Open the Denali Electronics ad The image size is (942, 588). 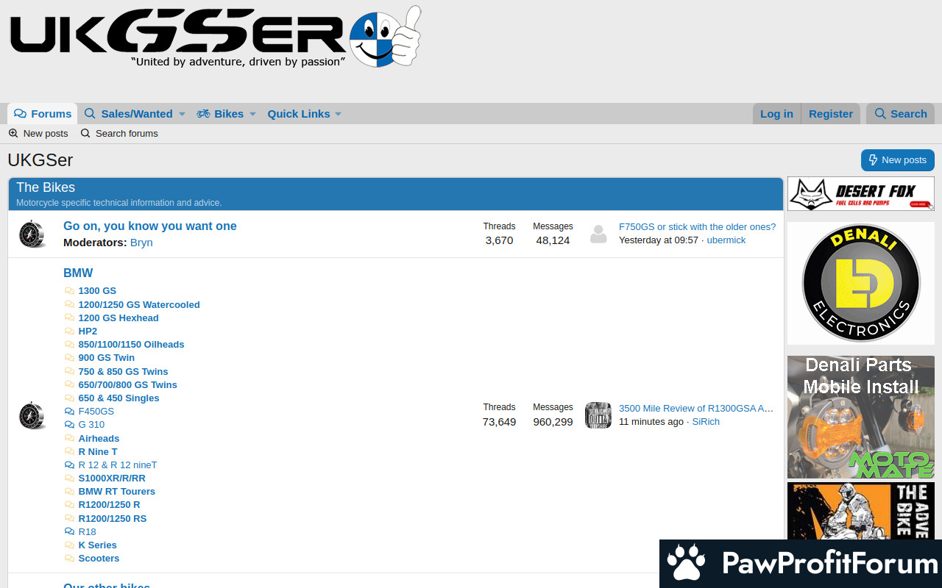coord(861,283)
